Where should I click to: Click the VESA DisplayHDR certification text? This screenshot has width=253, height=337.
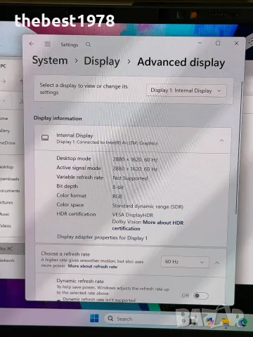click(x=133, y=215)
